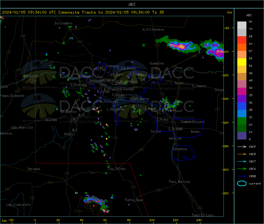Click the 'G_ALVEAR' place label
The image size is (264, 224).
[175, 129]
